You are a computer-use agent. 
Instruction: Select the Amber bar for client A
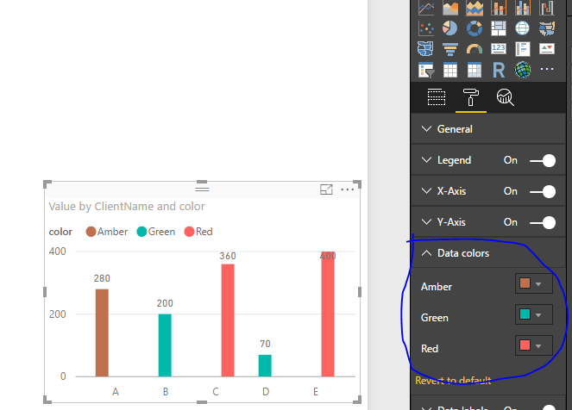(x=102, y=332)
